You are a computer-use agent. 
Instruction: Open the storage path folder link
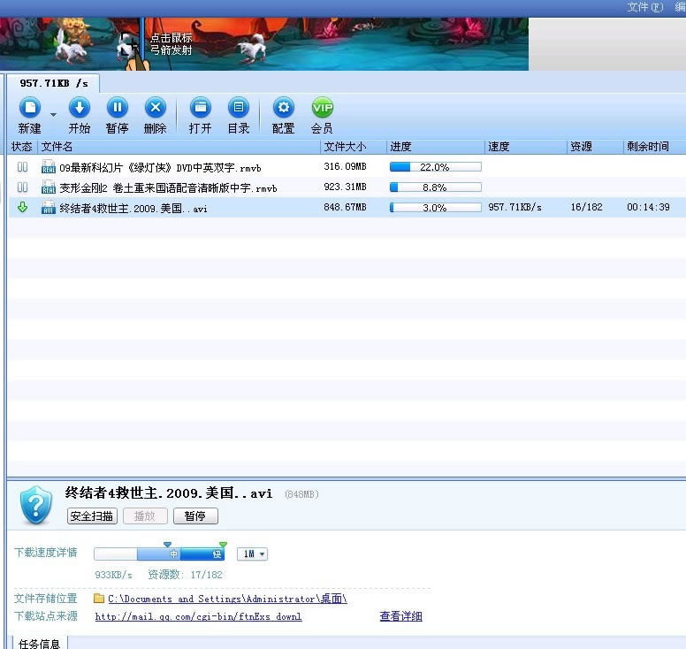[x=227, y=599]
